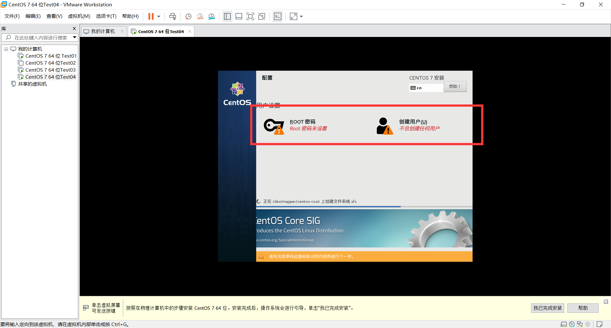Click the 帮助！ button in the installer
Screen dimensions: 611x328
455,87
